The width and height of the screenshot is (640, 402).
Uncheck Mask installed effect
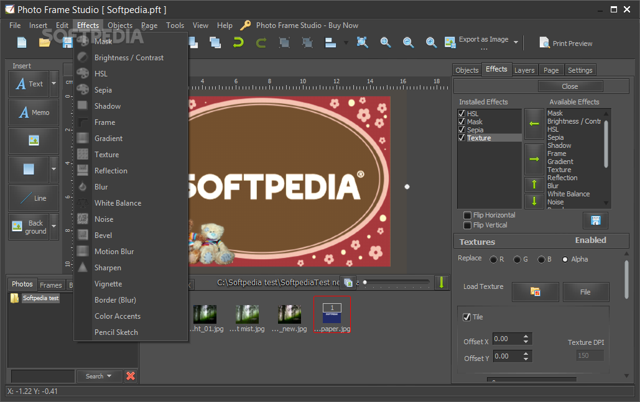(461, 122)
